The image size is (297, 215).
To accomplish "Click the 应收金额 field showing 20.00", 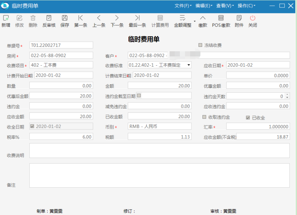I will 61,116.
